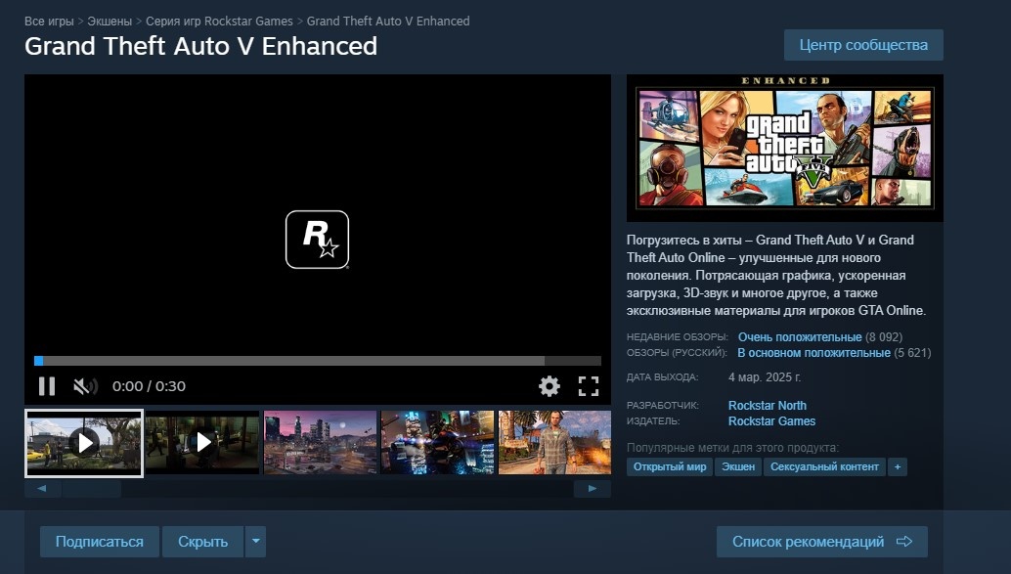The image size is (1011, 574).
Task: Pause the playing trailer video
Action: click(x=46, y=385)
